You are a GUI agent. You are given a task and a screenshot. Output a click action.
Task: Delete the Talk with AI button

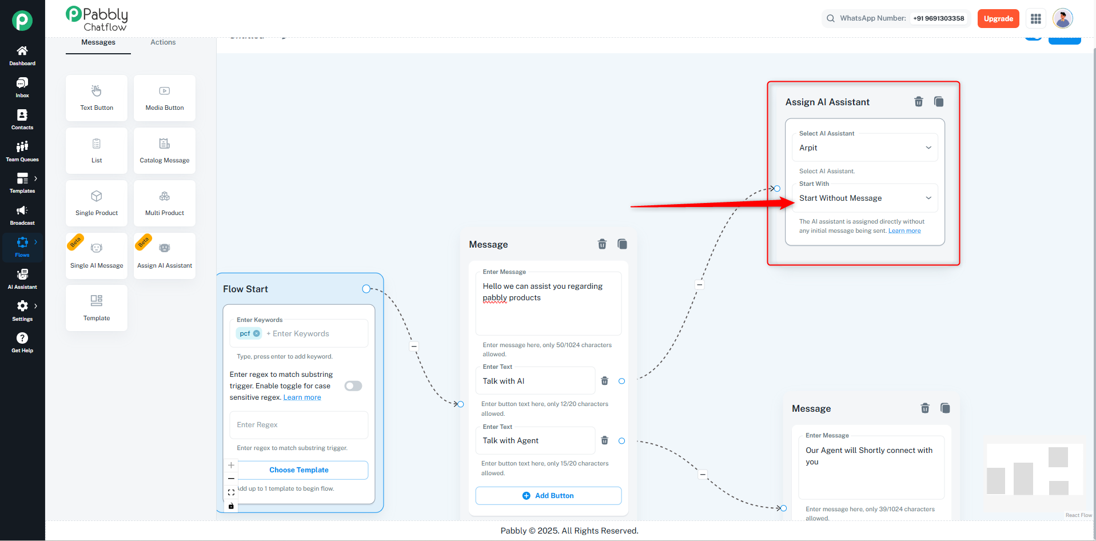[x=605, y=381]
